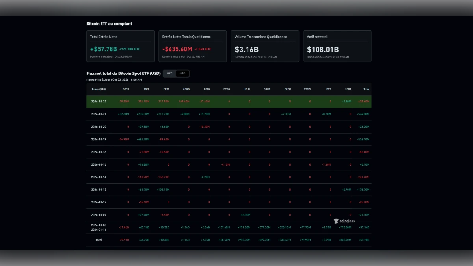Click the BITB column header
This screenshot has height=266, width=473.
pos(207,89)
